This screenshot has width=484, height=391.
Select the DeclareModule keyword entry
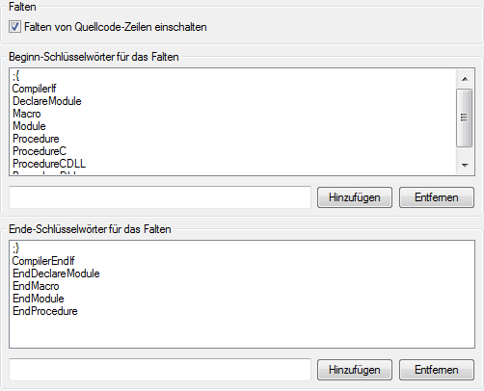[47, 101]
